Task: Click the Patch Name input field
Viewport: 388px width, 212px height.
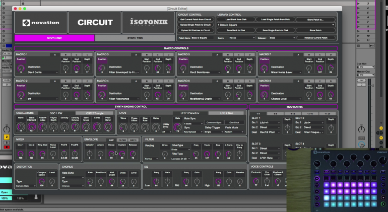Action: click(x=202, y=38)
